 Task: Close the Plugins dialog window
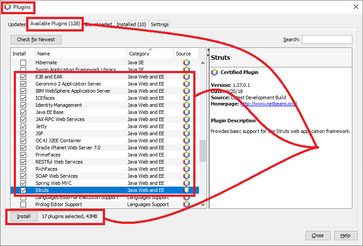356,7
